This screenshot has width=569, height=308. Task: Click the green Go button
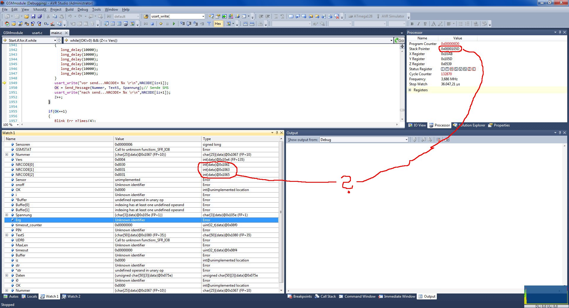point(399,40)
